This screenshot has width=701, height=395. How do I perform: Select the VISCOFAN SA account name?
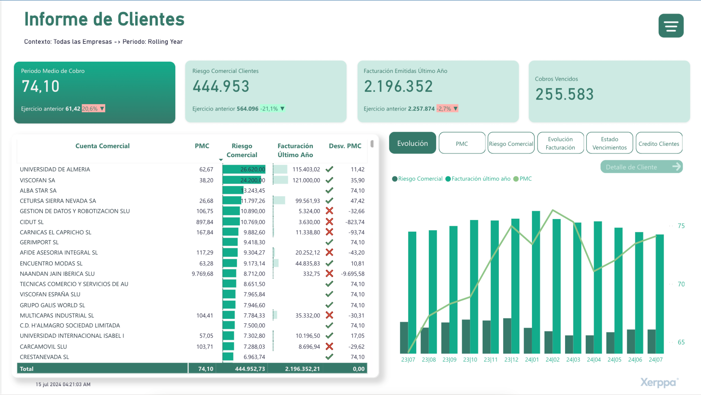[37, 180]
